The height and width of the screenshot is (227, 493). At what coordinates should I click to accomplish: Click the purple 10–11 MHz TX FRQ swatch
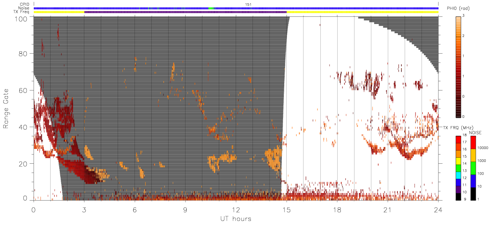pos(458,189)
